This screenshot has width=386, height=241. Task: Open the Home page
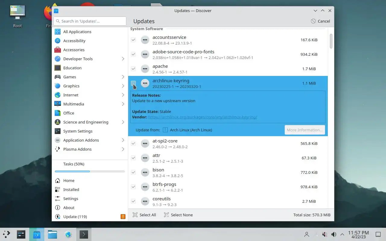[90, 180]
